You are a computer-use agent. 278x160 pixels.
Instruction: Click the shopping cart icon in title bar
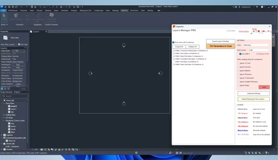pyautogui.click(x=257, y=7)
